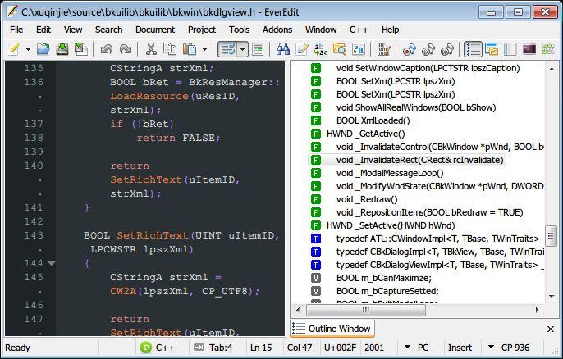Viewport: 563px width, 359px height.
Task: Click the Save All icon
Action: tap(81, 49)
